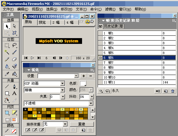This screenshot has width=178, height=136.
Task: Select the Line tool
Action: [x=7, y=87]
